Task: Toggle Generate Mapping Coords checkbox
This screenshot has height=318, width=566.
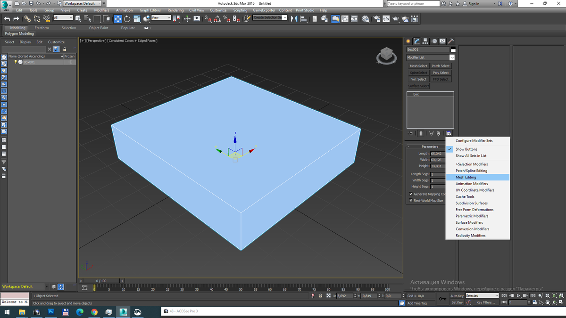Action: 411,194
